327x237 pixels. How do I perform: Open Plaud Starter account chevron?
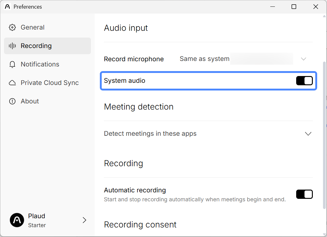point(84,220)
